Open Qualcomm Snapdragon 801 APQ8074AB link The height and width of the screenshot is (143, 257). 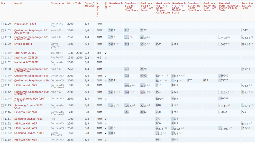click(x=31, y=32)
